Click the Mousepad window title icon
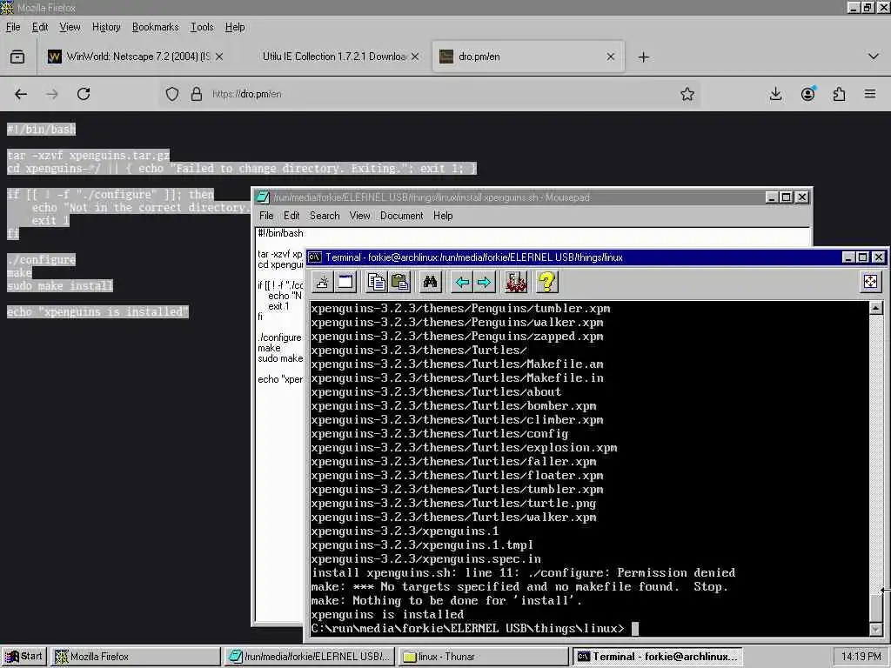The height and width of the screenshot is (668, 891). (263, 197)
